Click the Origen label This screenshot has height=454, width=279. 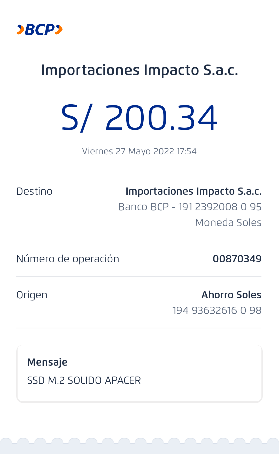coord(32,295)
